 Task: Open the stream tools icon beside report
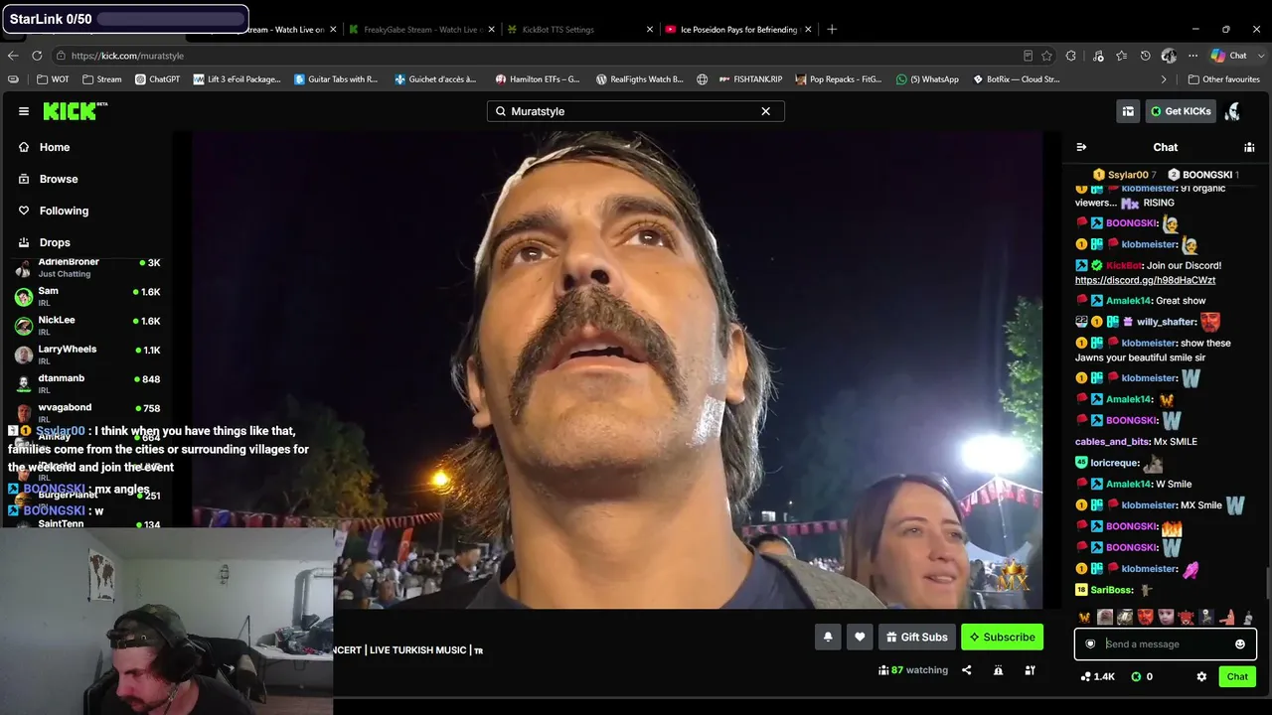1030,670
